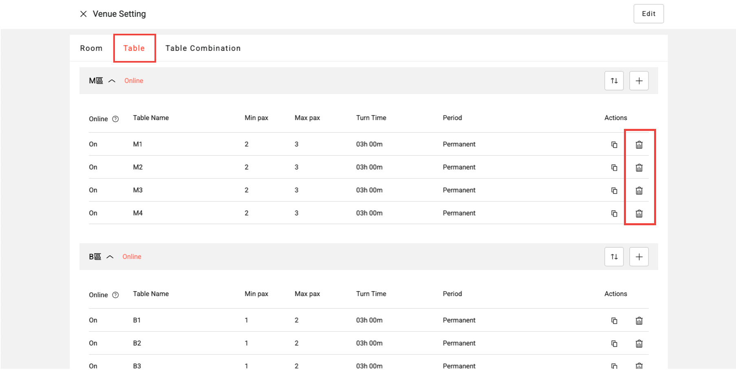736x370 pixels.
Task: Show Online help tooltip in M區 table header
Action: 115,119
